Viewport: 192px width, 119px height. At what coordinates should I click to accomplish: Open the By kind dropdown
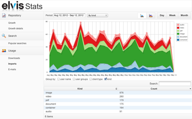tap(98, 16)
